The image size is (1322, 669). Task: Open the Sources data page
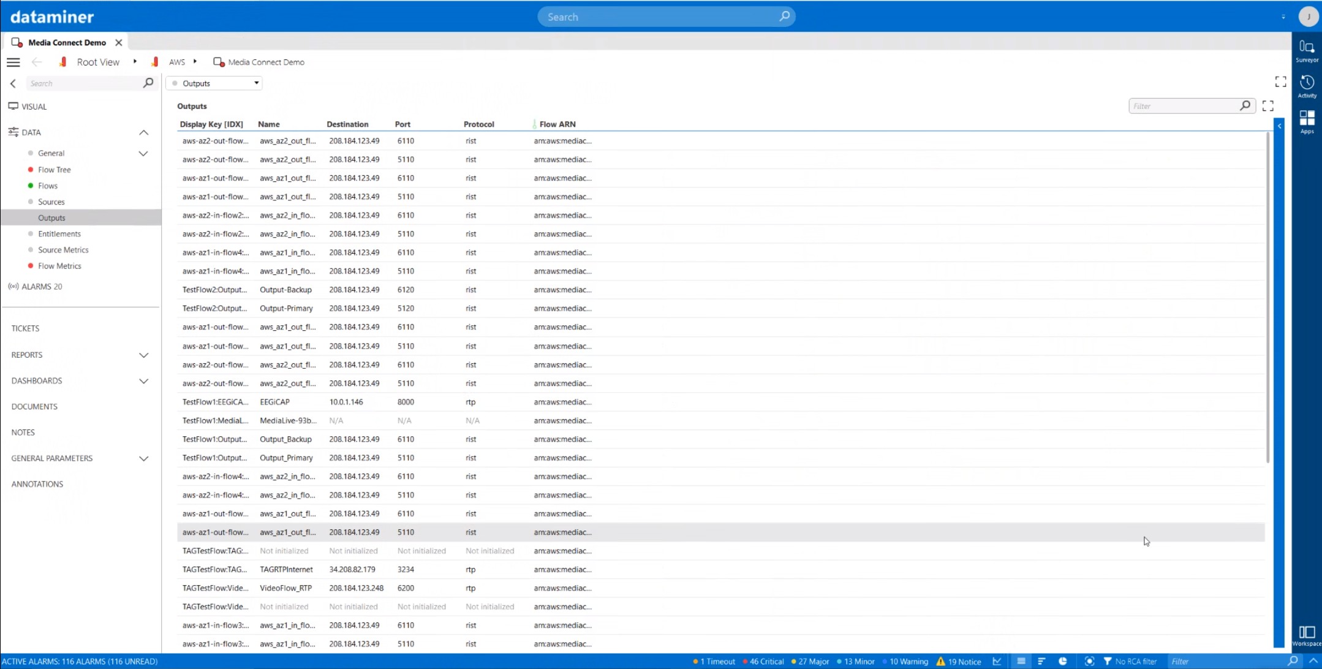(51, 202)
